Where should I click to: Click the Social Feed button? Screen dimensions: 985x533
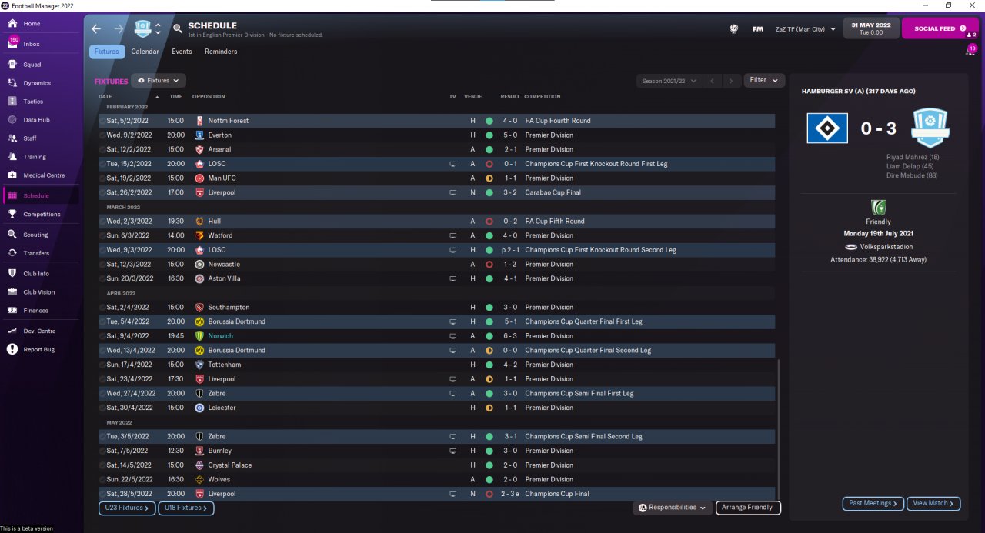940,28
